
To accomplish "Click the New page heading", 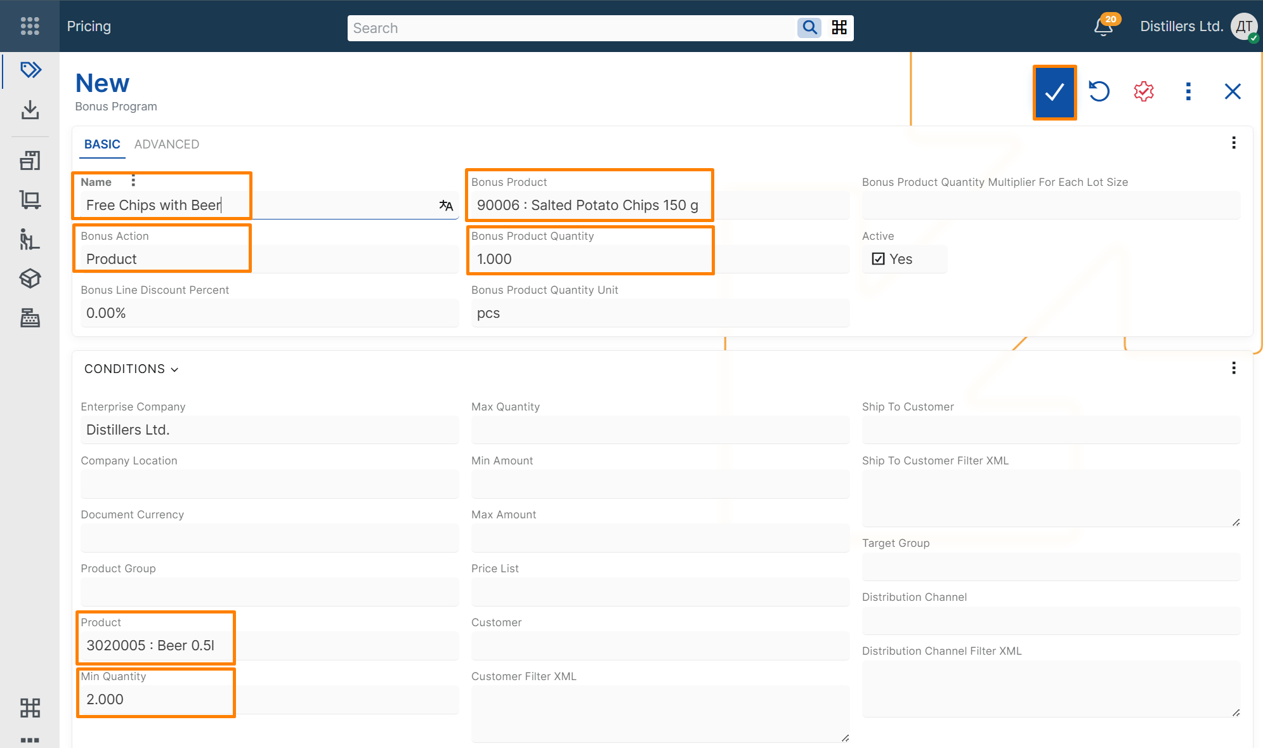I will pos(102,83).
